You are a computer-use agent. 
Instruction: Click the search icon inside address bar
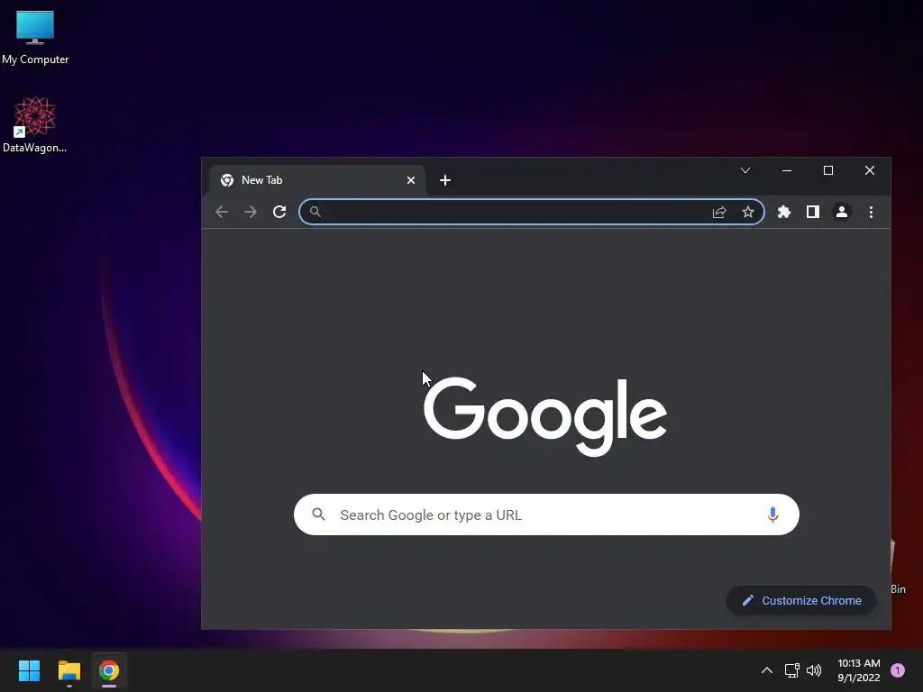315,212
